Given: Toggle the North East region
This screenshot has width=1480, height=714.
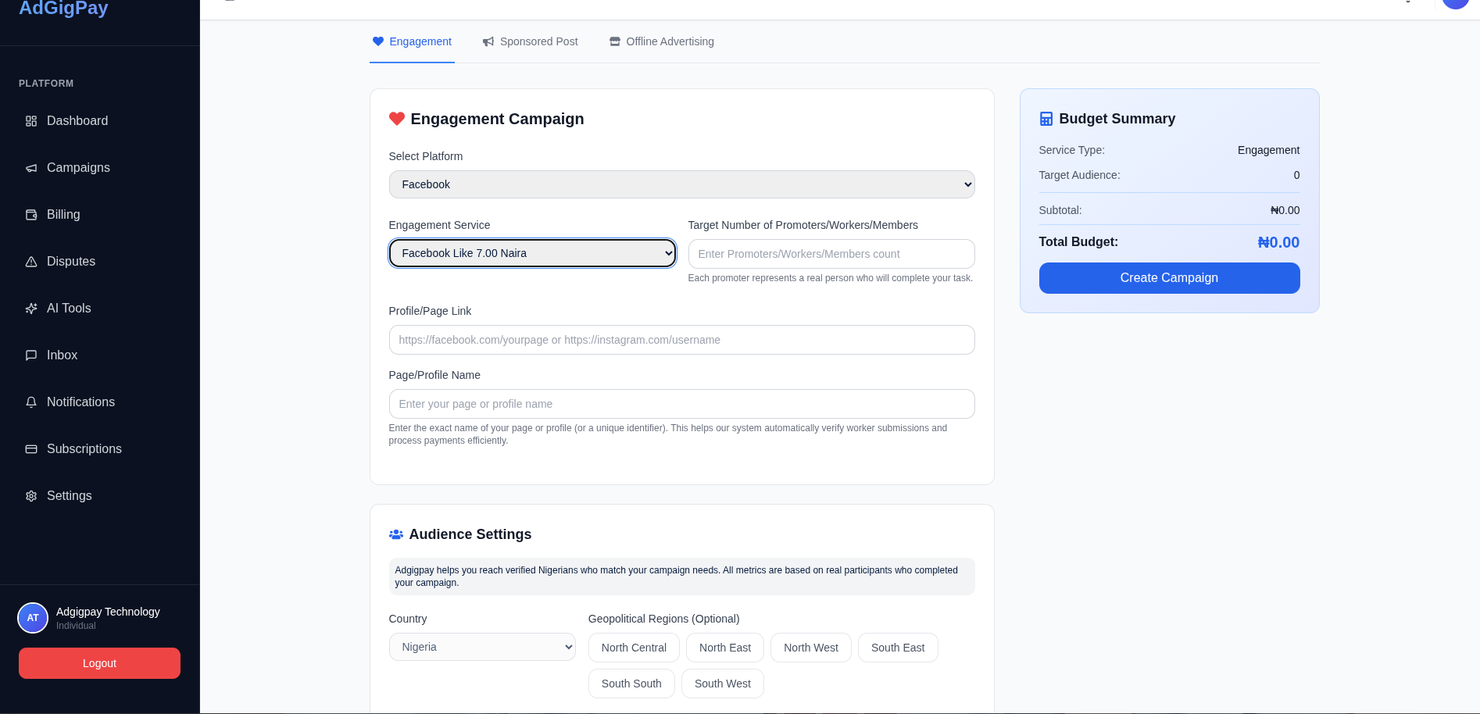Looking at the screenshot, I should pos(725,648).
